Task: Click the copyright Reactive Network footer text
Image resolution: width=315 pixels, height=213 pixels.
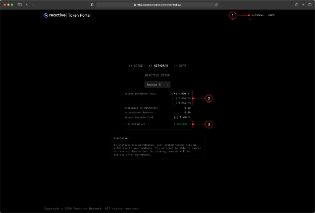Action: (x=91, y=208)
